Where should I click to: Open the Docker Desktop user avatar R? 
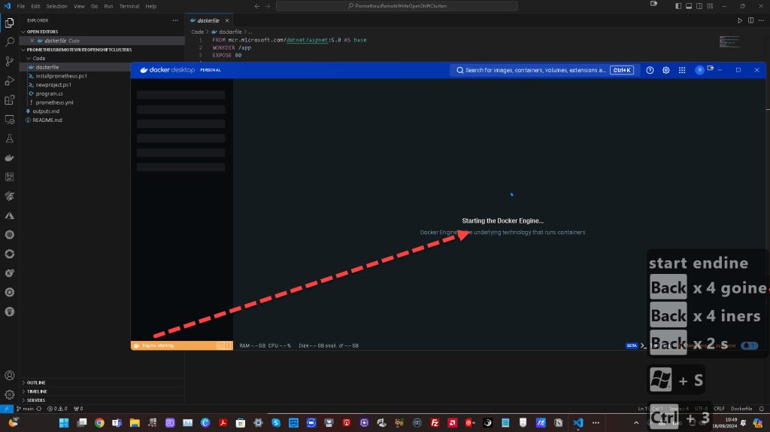(x=699, y=70)
